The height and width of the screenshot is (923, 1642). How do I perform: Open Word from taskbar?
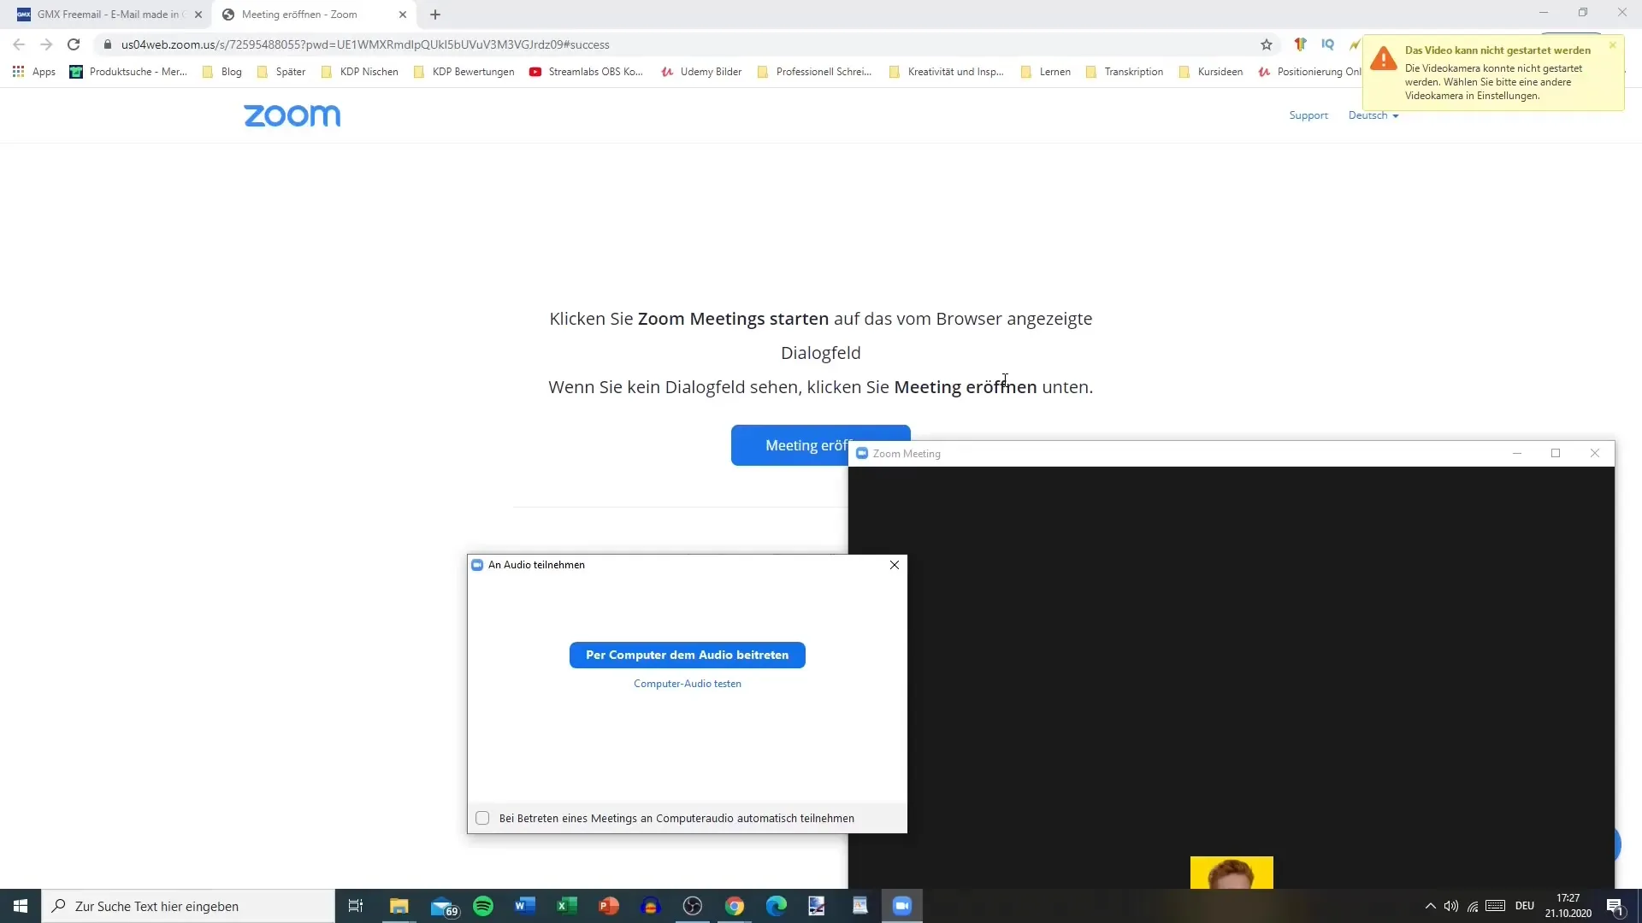(x=525, y=906)
